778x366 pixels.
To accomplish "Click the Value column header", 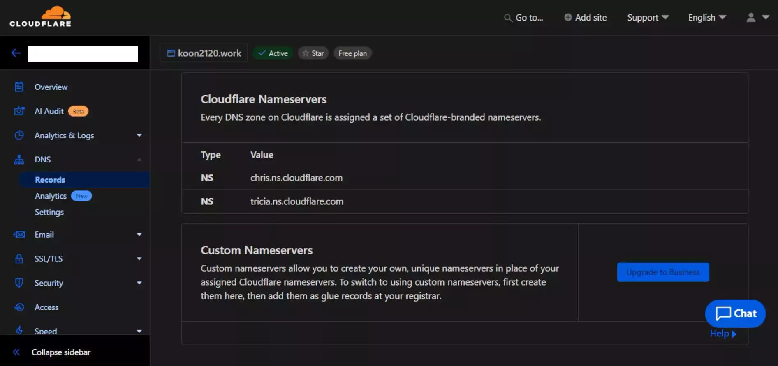I will pos(262,155).
